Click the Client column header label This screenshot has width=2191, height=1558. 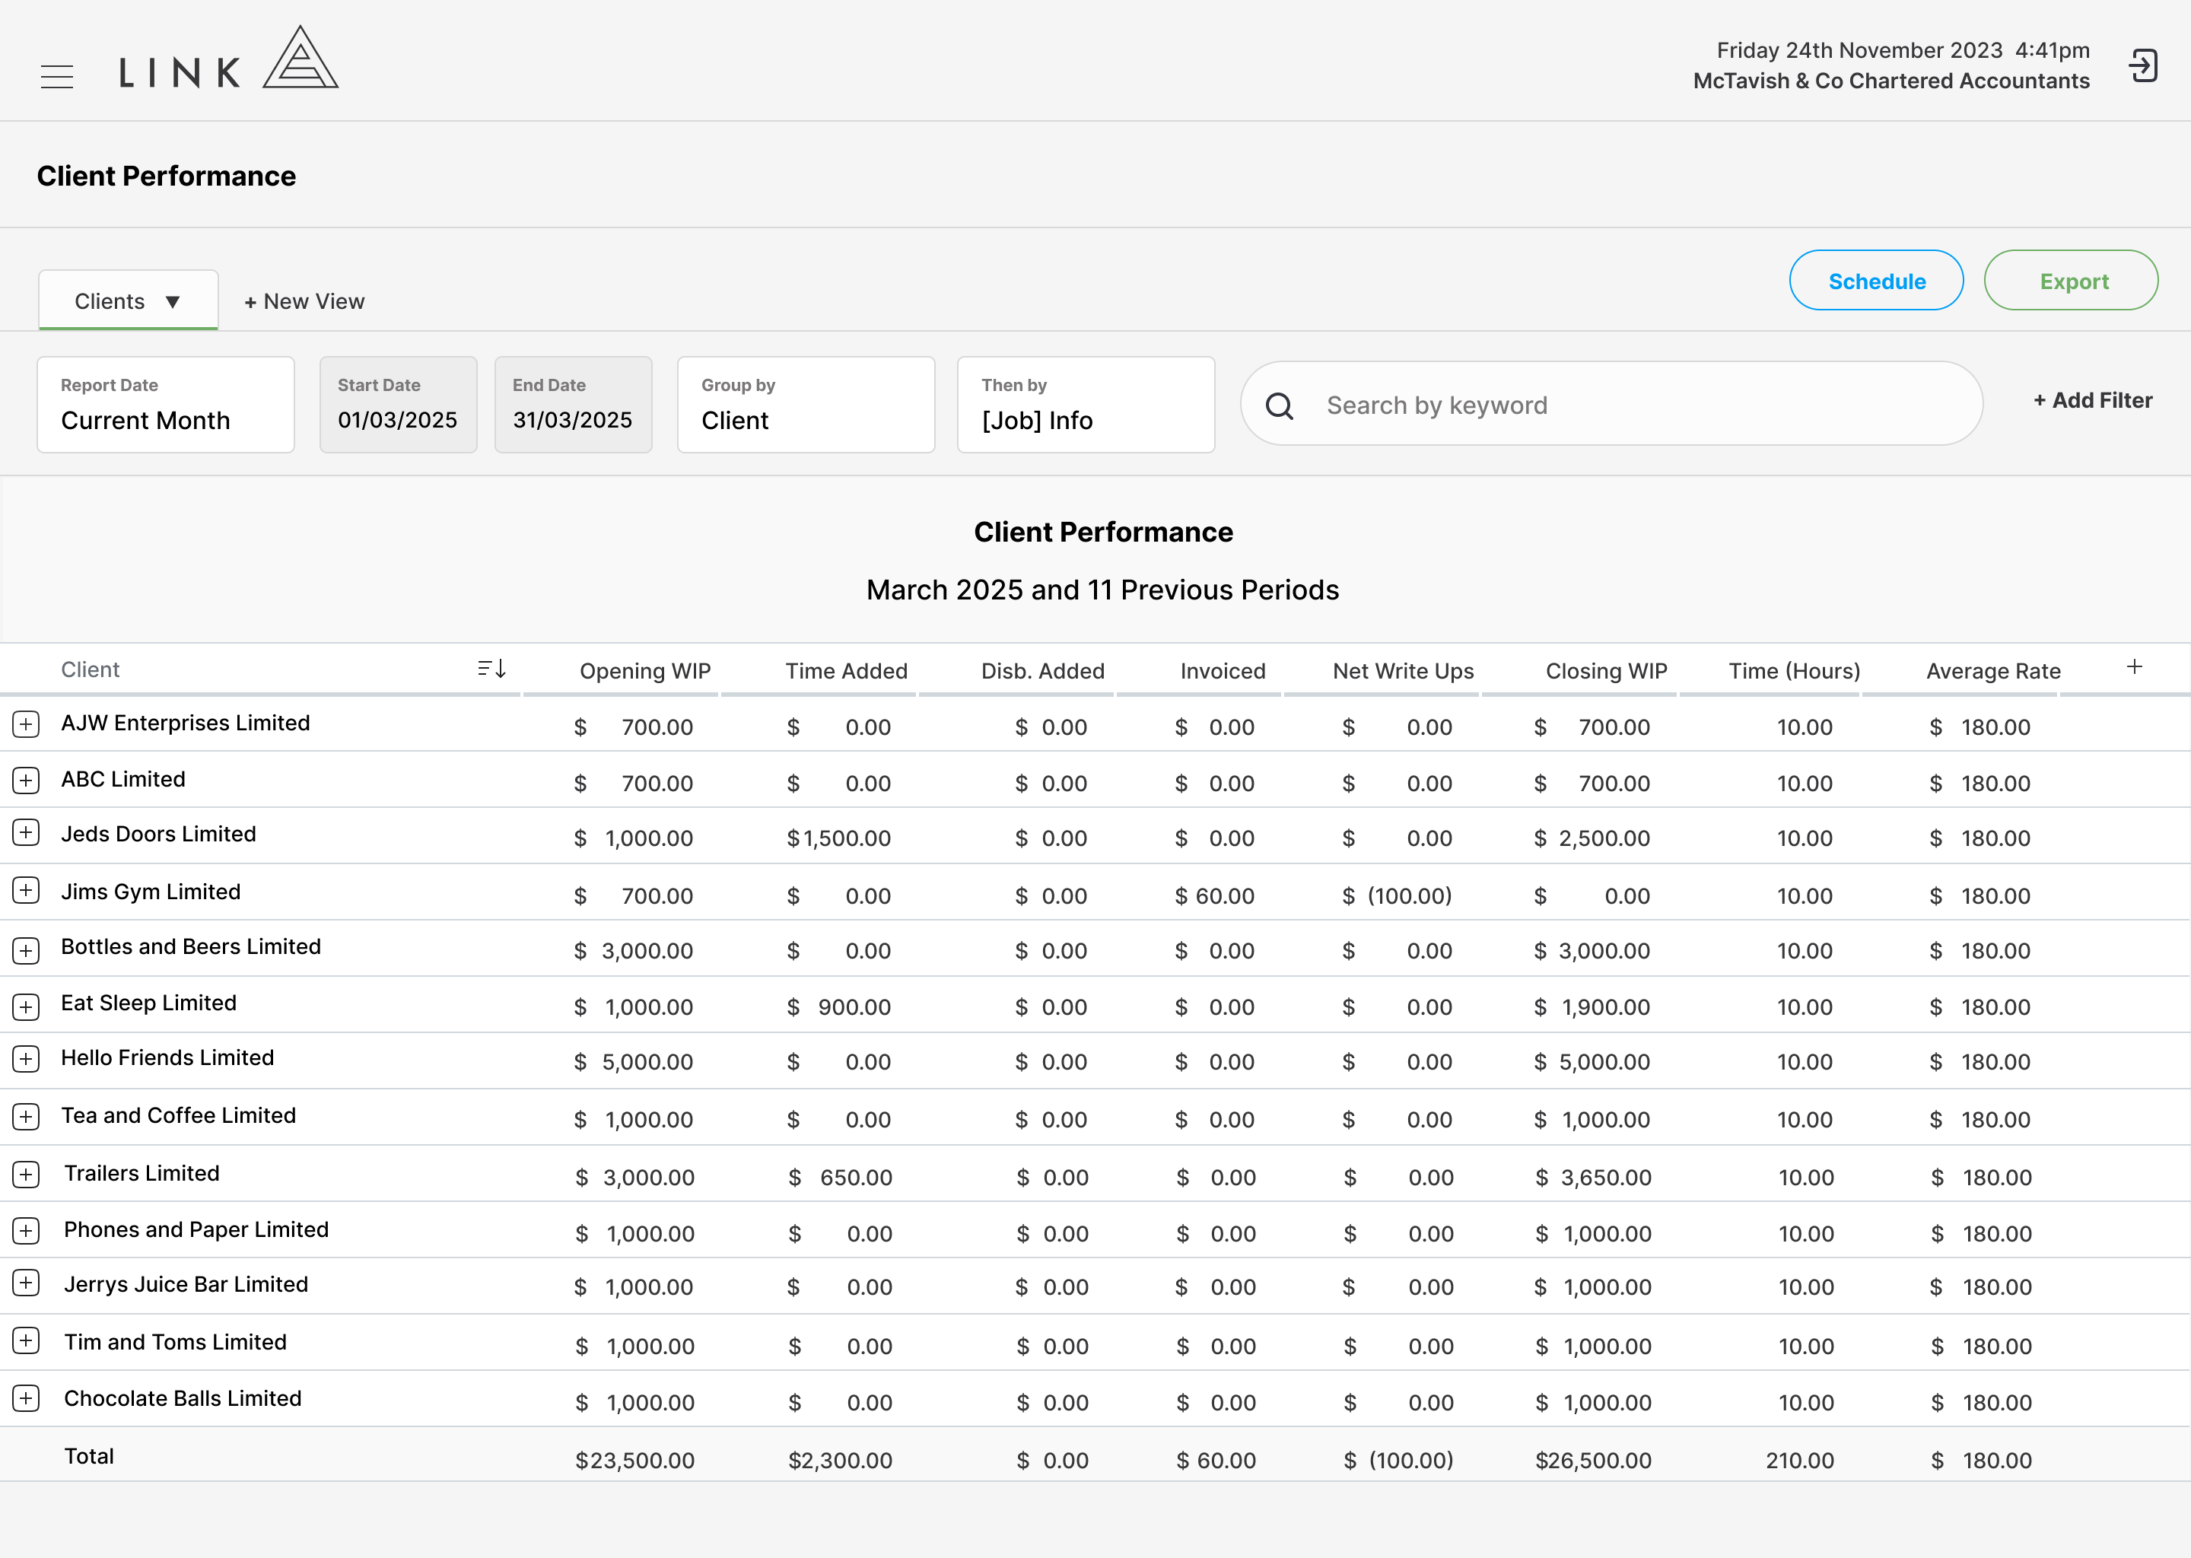click(x=91, y=669)
